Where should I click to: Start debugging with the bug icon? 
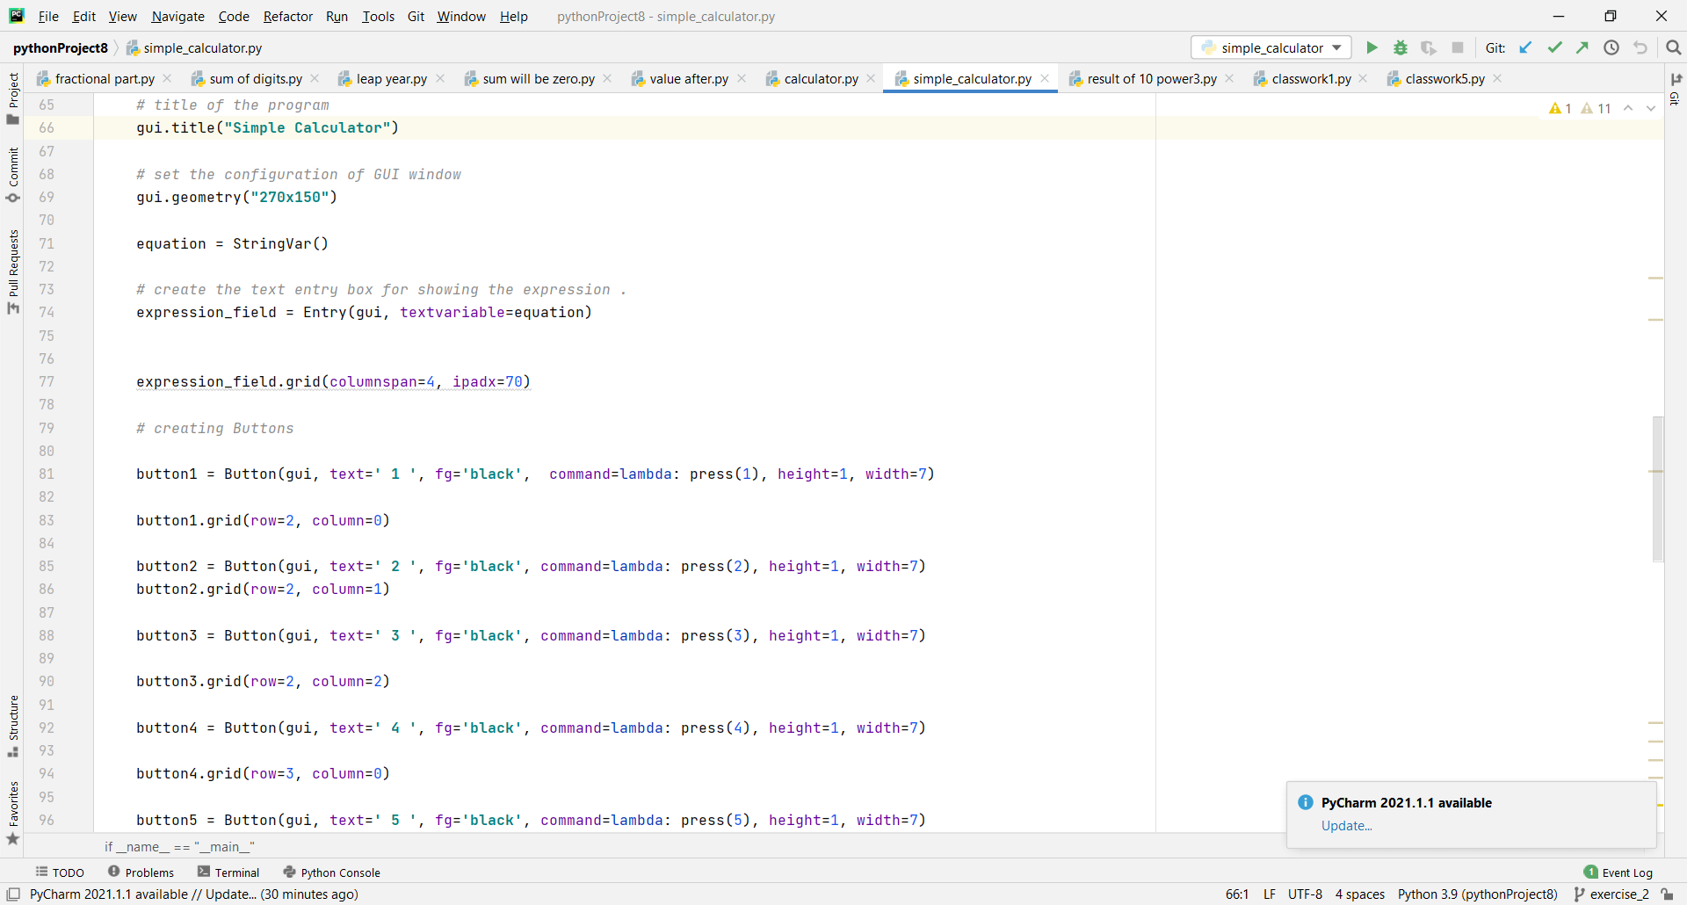click(x=1401, y=47)
